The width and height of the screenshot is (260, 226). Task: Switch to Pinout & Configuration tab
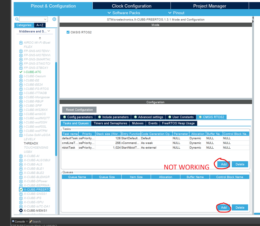[53, 6]
